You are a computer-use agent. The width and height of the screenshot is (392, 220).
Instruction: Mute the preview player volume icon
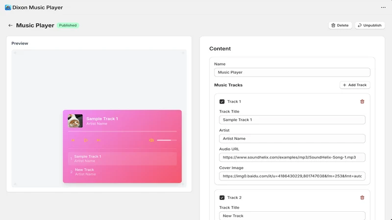tap(151, 140)
